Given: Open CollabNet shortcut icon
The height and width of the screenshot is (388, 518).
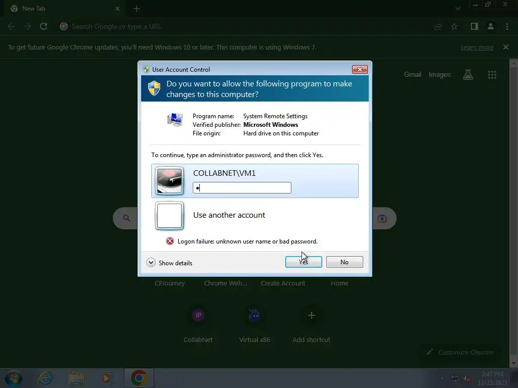Looking at the screenshot, I should (198, 315).
